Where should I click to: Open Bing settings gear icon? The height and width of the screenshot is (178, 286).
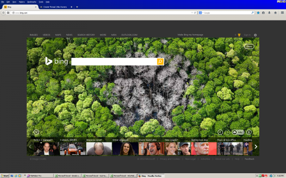click(x=255, y=35)
